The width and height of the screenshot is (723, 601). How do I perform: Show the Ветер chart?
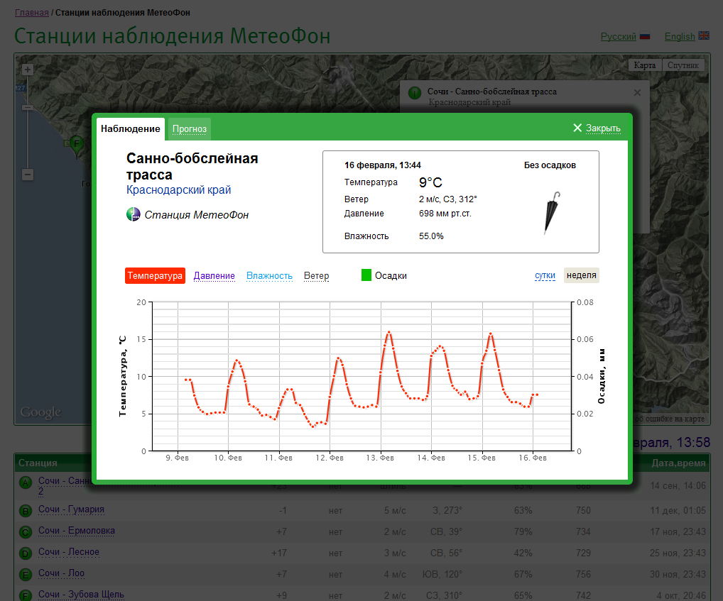316,275
